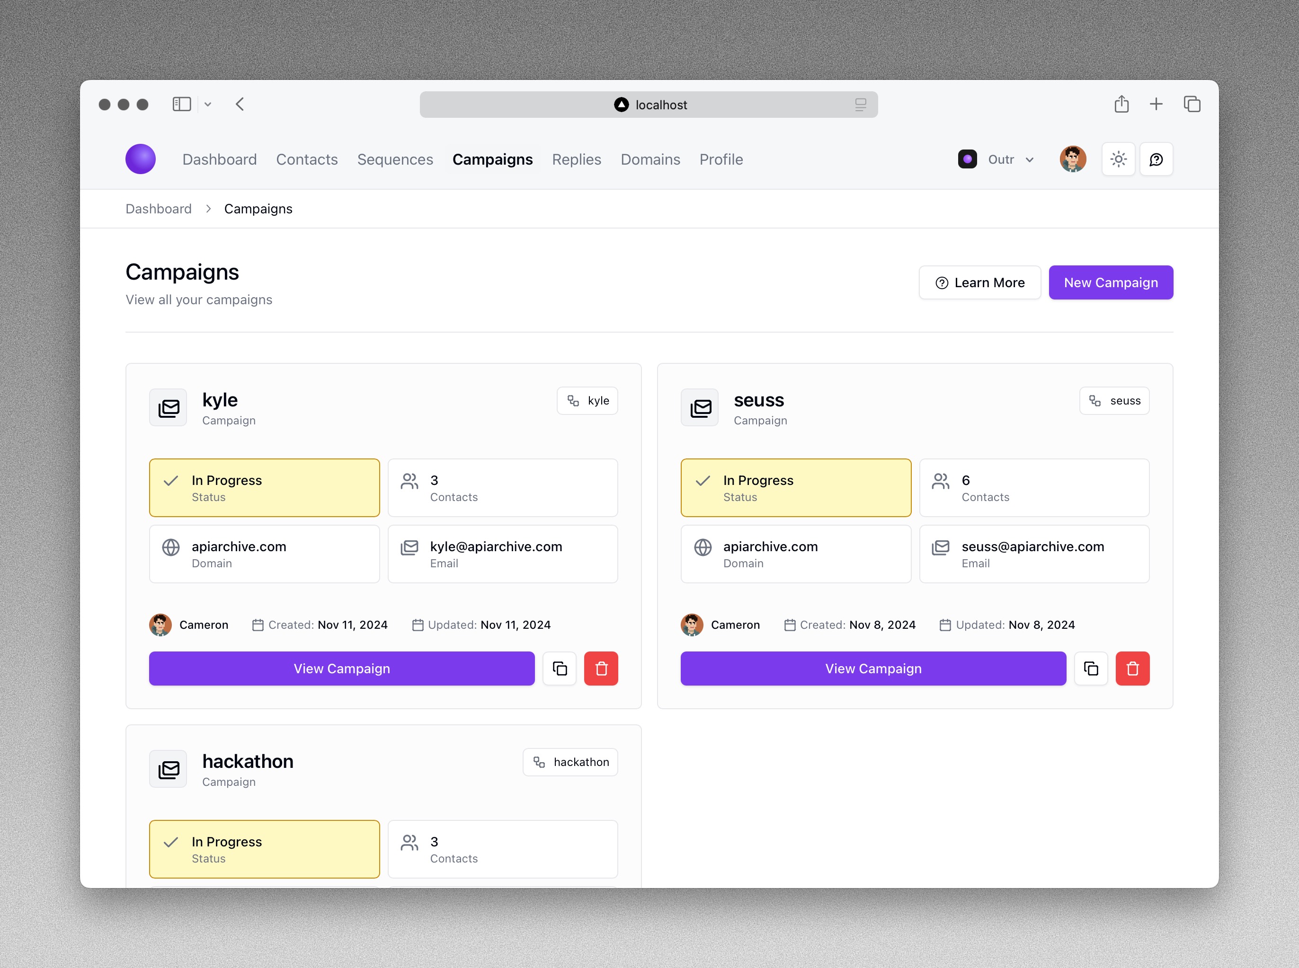Click Cameron's avatar in kyle card
Screen dimensions: 1299x968
(160, 625)
